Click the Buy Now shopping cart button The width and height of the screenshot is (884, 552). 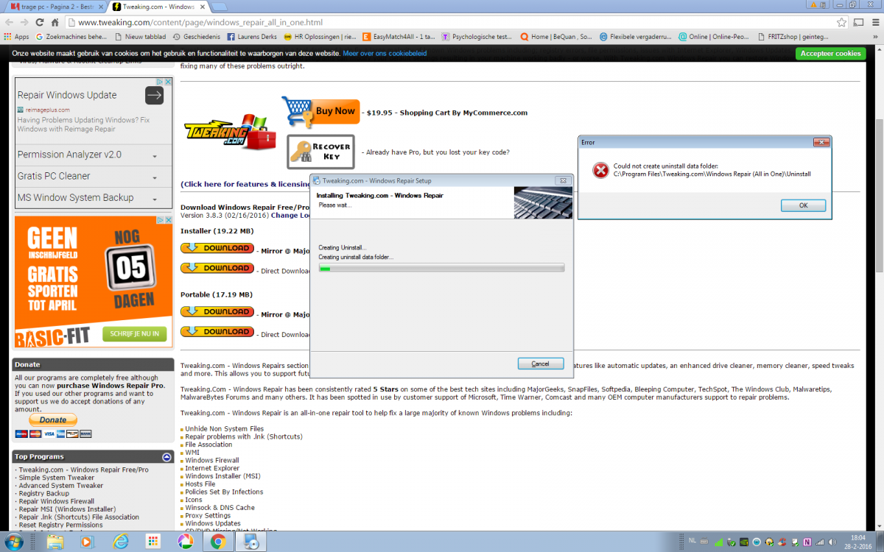320,112
